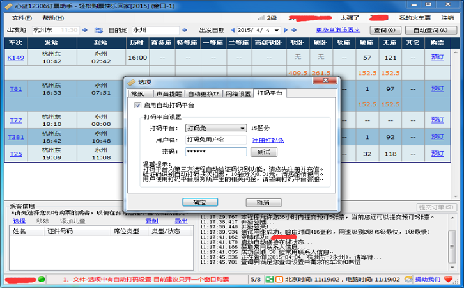This screenshot has height=288, width=464.
Task: Click the green status indicator icon
Action: (x=42, y=280)
